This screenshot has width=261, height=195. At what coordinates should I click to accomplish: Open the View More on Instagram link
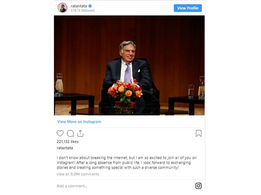pyautogui.click(x=79, y=122)
